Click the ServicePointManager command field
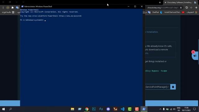Viewport: 199px width, 112px height. (x=158, y=87)
